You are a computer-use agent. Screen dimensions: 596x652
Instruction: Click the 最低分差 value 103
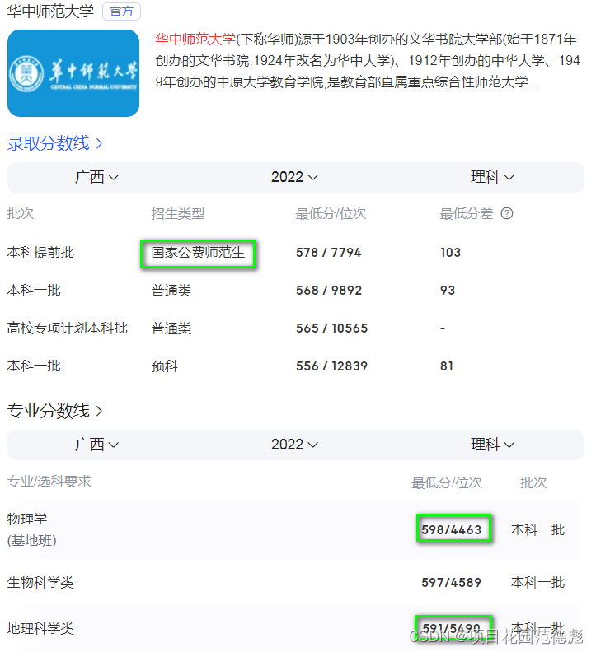point(451,253)
